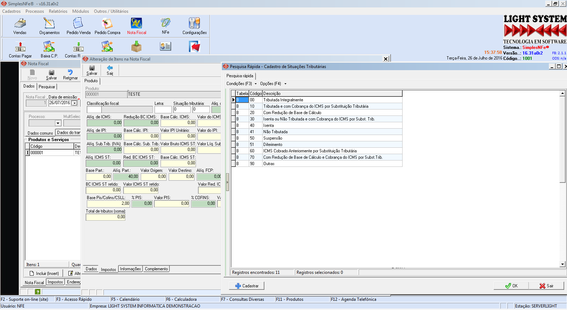The width and height of the screenshot is (567, 310).
Task: Click F11 - Produtos shortcut in status bar
Action: [290, 299]
